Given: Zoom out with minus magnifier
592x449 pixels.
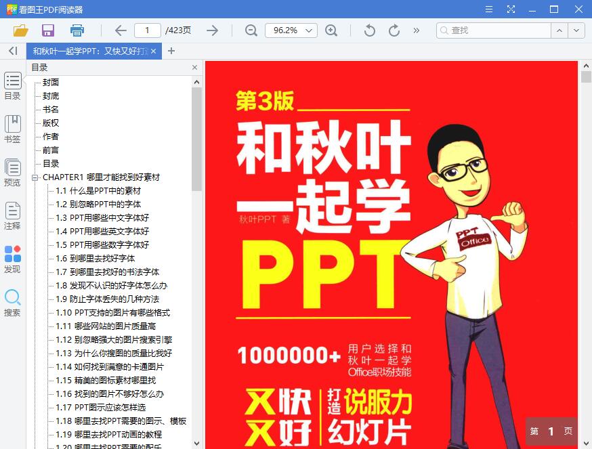Looking at the screenshot, I should pyautogui.click(x=251, y=30).
